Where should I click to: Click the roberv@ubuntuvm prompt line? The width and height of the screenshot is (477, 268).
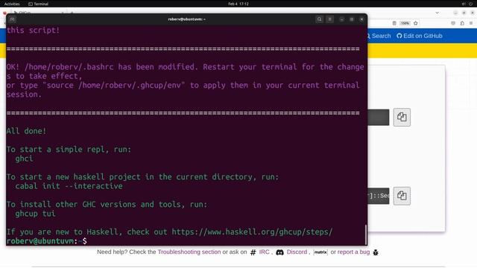click(46, 241)
